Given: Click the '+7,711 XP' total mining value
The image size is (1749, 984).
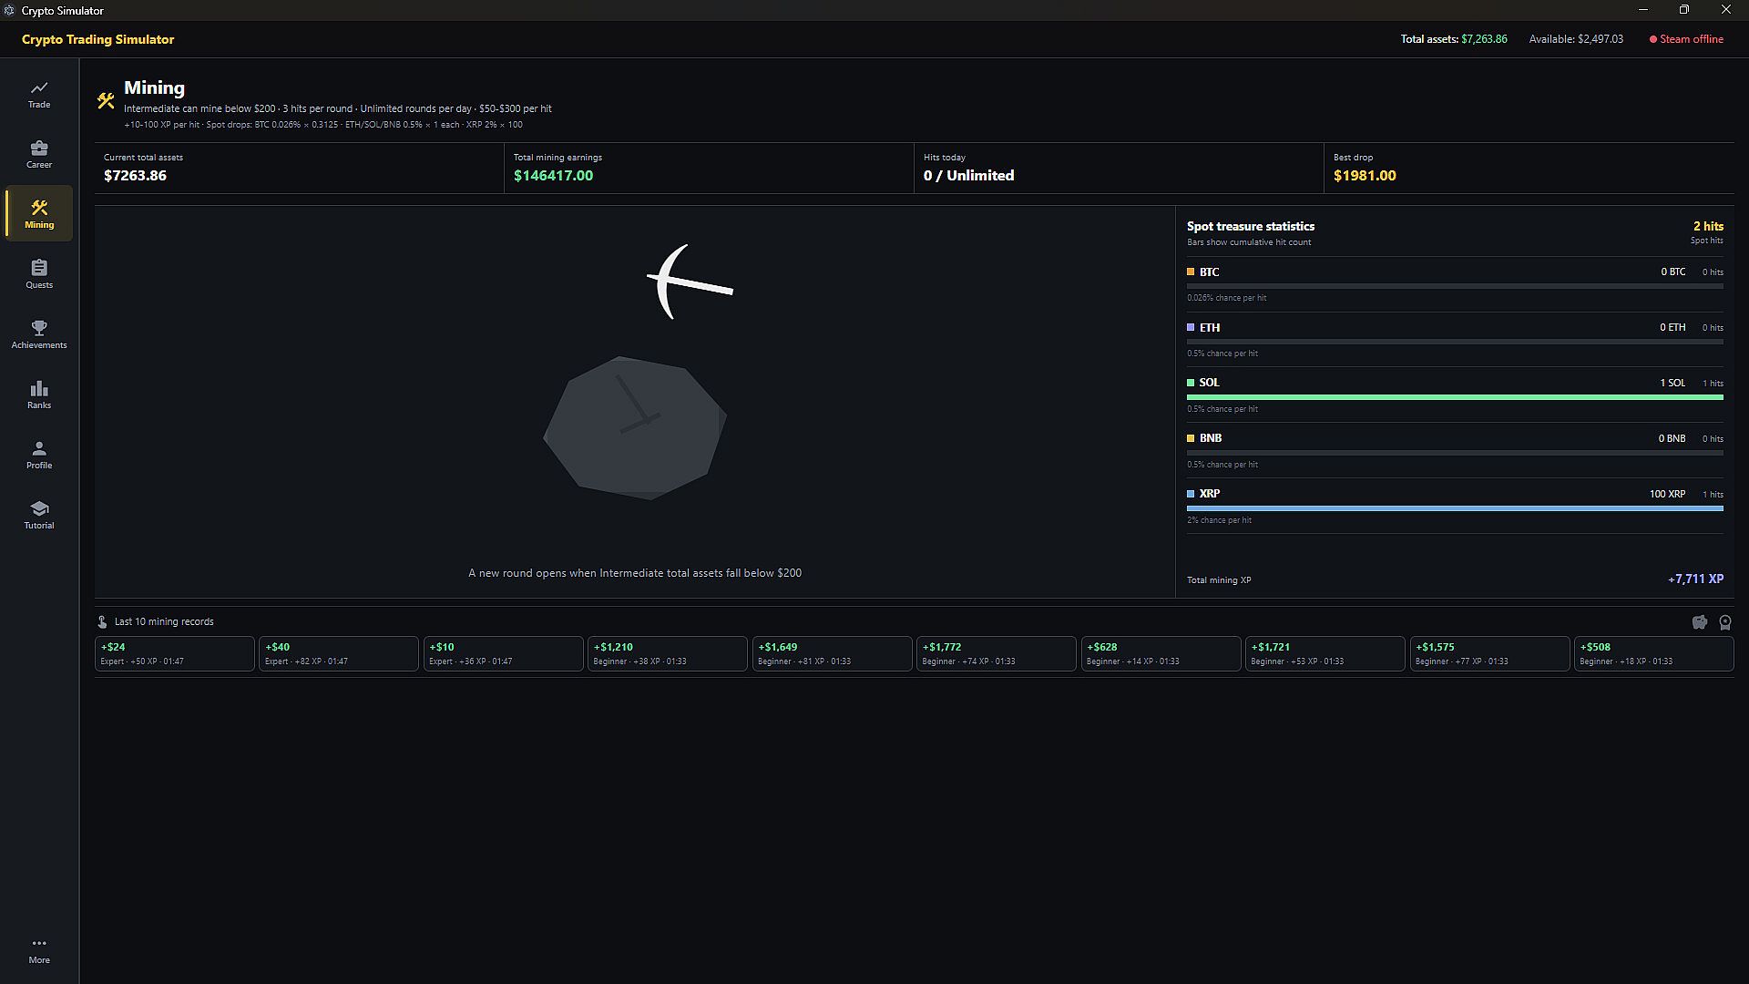Looking at the screenshot, I should click(x=1696, y=579).
